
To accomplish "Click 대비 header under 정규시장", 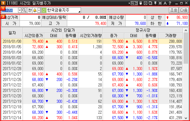I will [x=134, y=35].
